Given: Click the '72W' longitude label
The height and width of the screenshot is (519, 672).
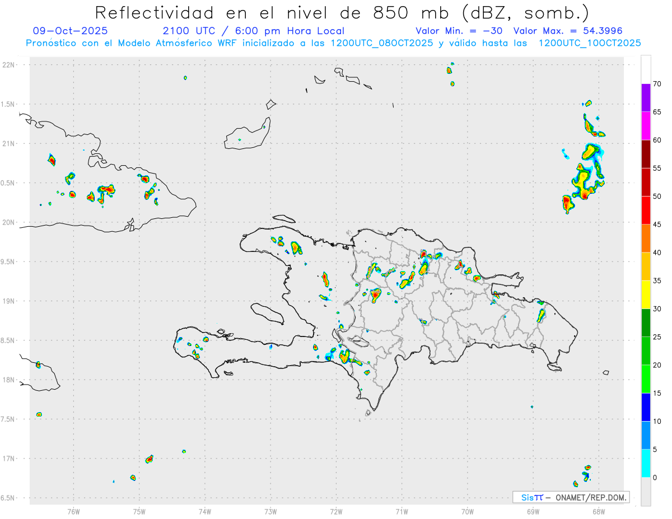Looking at the screenshot, I should (336, 511).
